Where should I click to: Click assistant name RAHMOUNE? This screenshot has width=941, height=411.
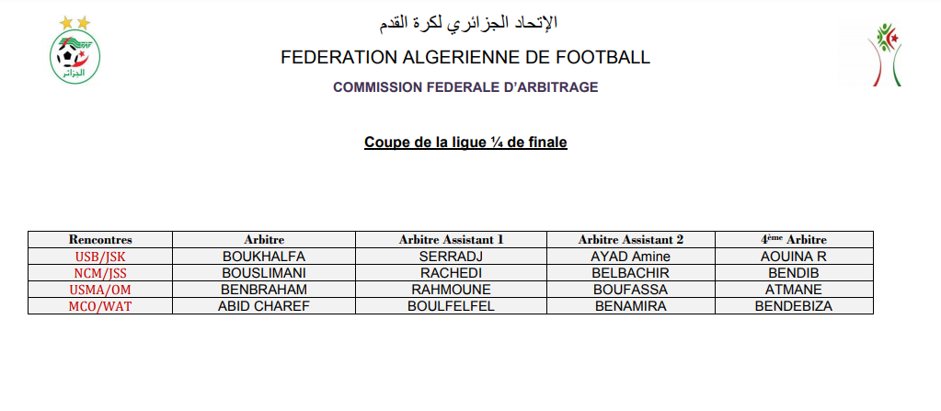pyautogui.click(x=451, y=290)
